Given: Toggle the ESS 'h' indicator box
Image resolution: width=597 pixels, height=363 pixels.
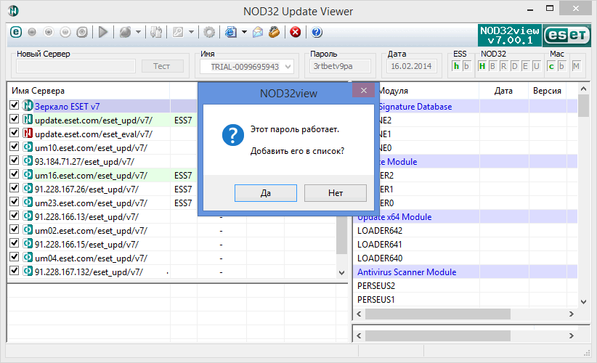Looking at the screenshot, I should [456, 67].
